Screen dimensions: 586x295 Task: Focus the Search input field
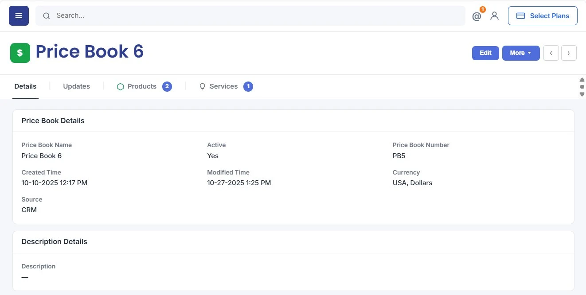click(250, 16)
